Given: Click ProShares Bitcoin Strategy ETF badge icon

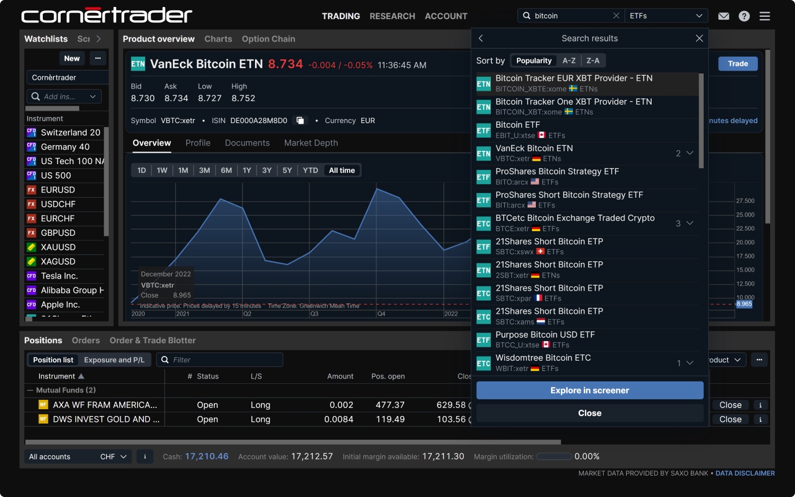Looking at the screenshot, I should (483, 177).
